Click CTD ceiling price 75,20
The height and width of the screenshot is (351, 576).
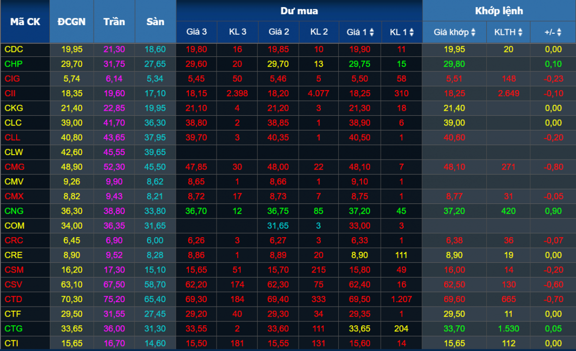pyautogui.click(x=114, y=299)
